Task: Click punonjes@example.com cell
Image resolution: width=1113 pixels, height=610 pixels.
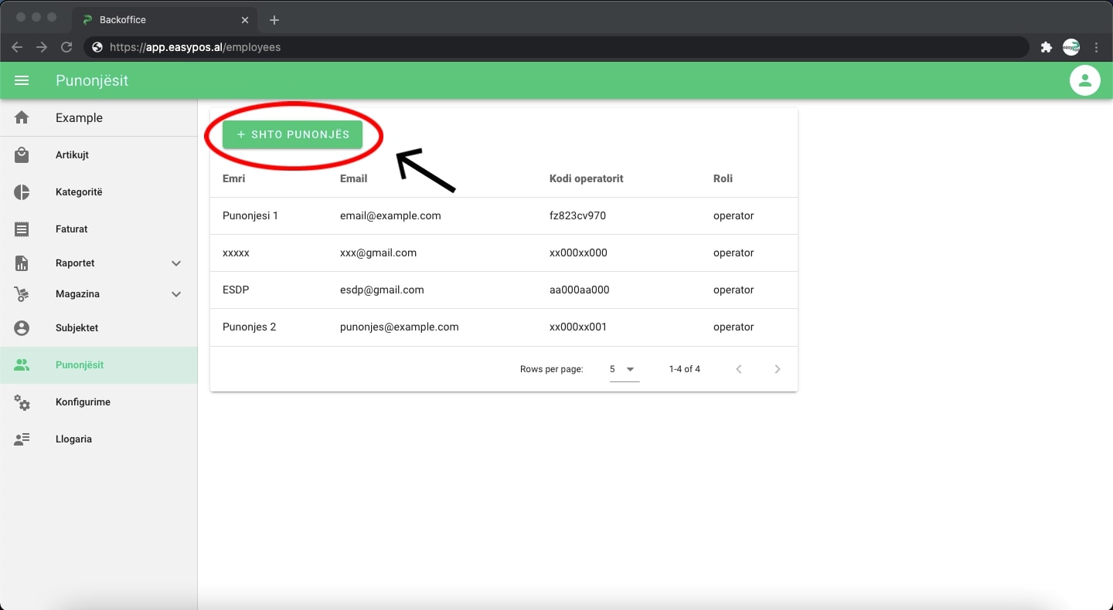Action: pyautogui.click(x=400, y=327)
